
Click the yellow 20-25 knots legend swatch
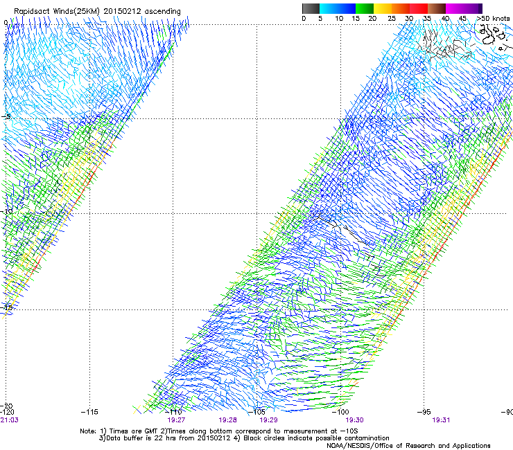click(x=383, y=8)
